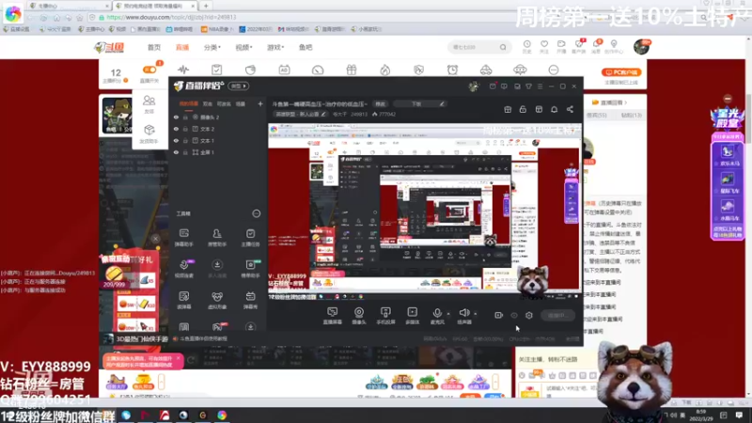Click the user avatar on Douyu header
The image size is (752, 423).
point(641,46)
